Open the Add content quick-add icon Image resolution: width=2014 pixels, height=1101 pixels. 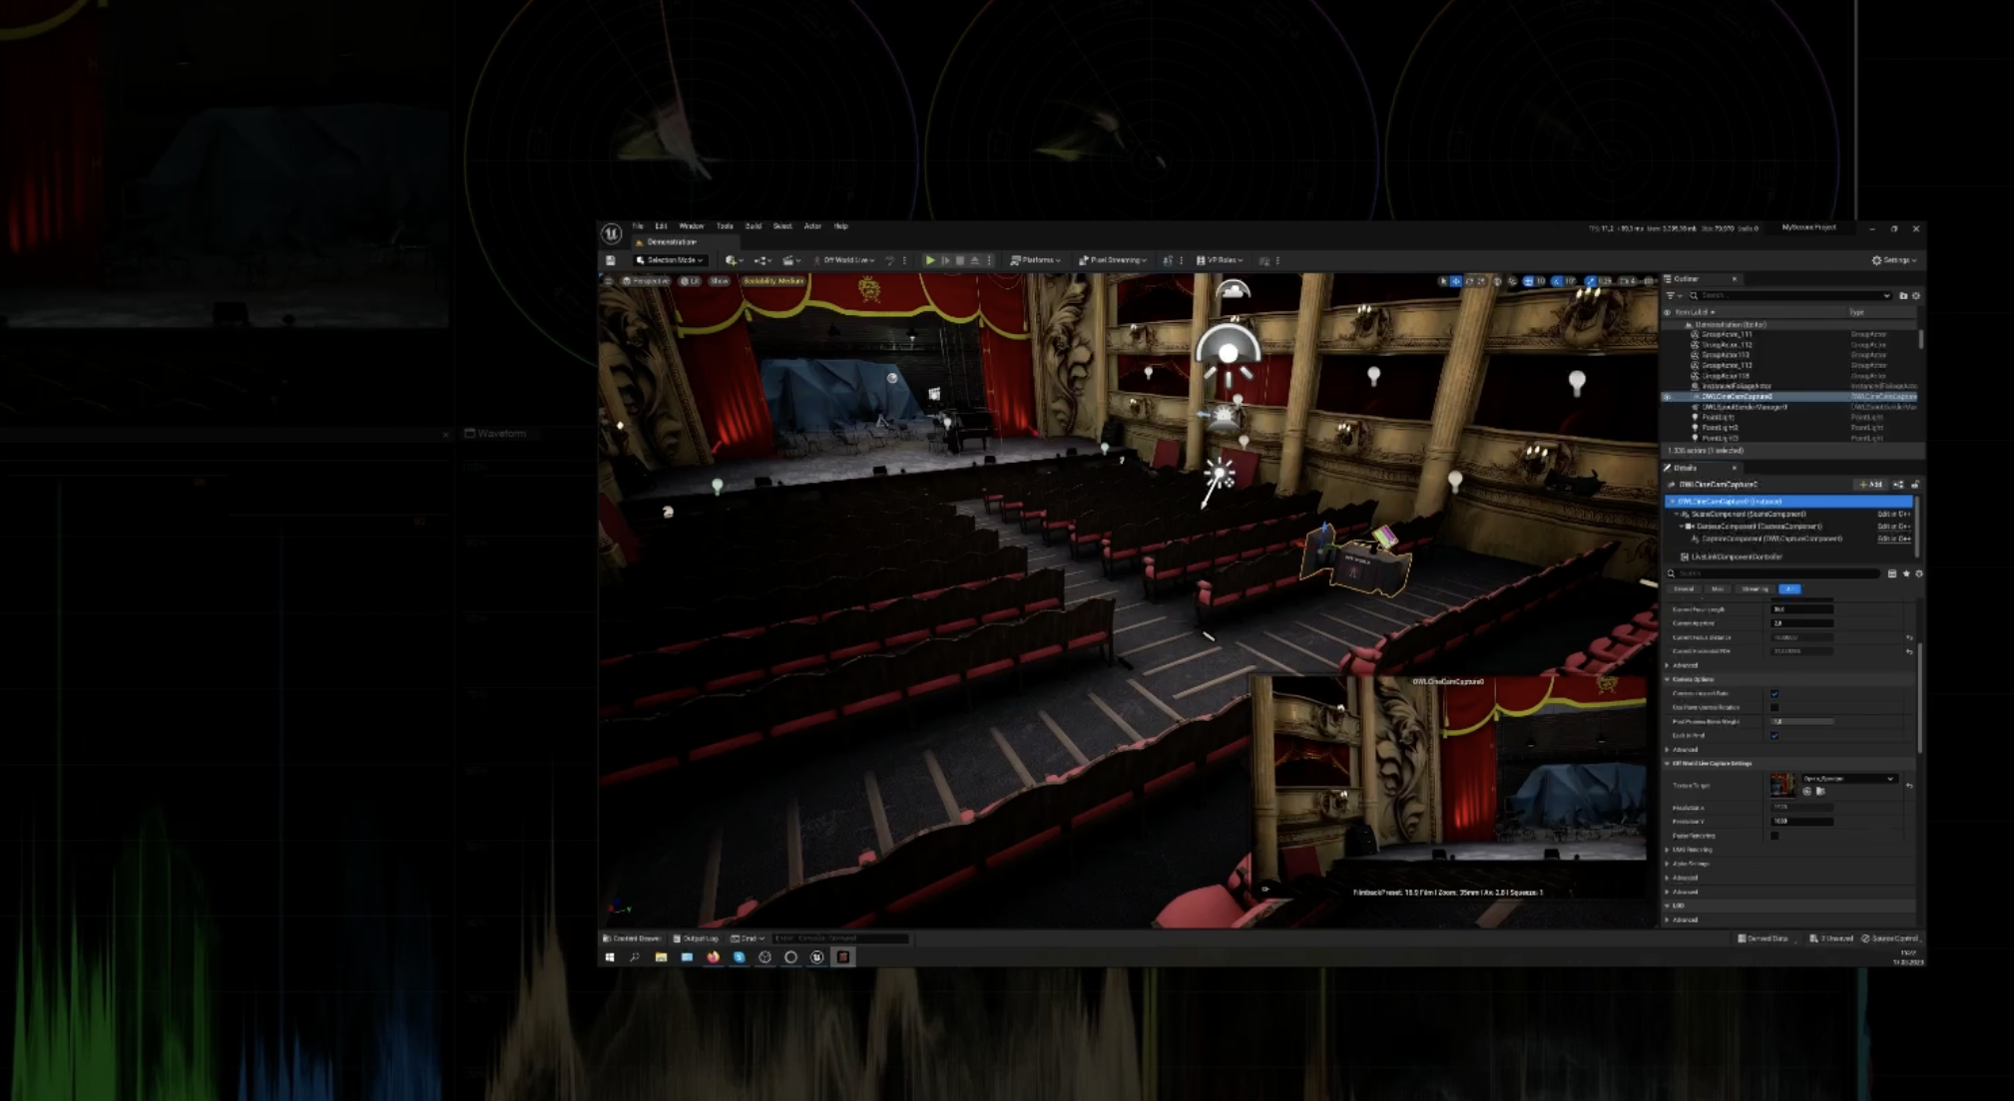point(733,260)
